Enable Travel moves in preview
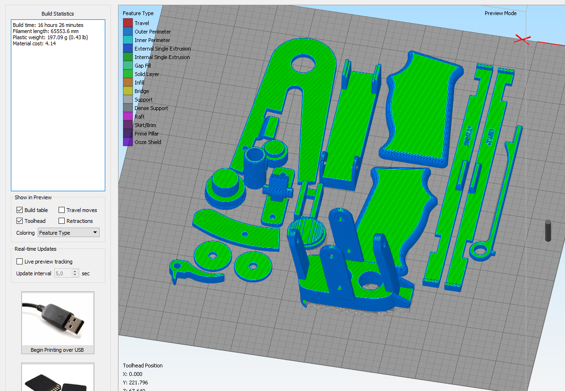This screenshot has height=391, width=565. [62, 210]
